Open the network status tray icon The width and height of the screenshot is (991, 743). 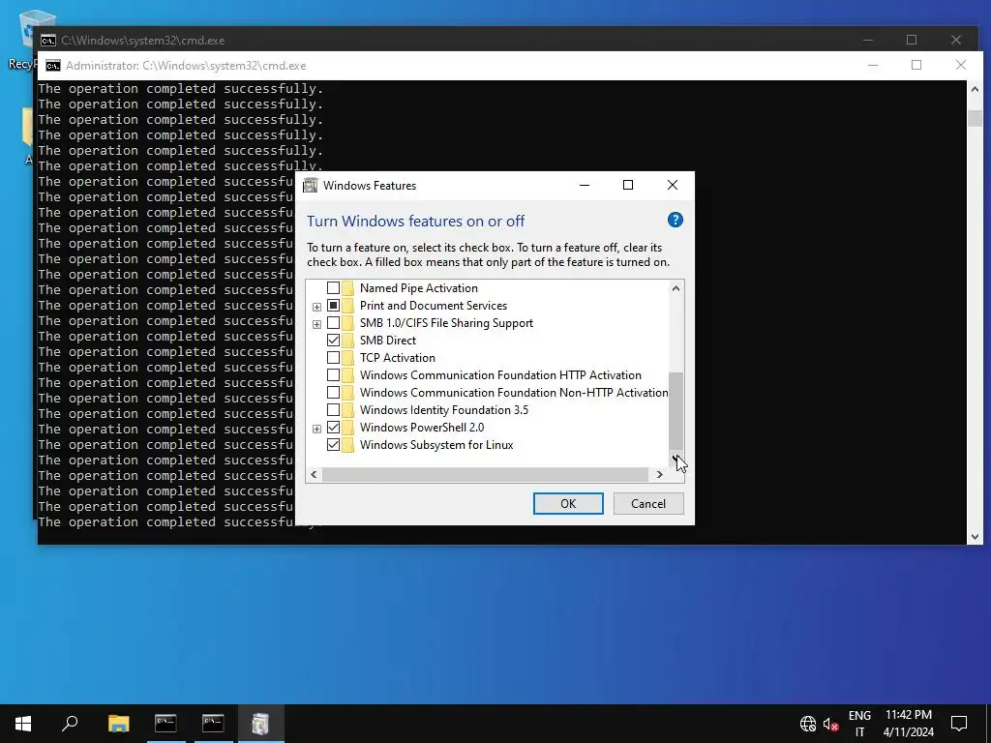(808, 724)
